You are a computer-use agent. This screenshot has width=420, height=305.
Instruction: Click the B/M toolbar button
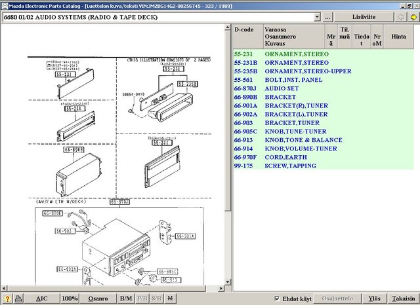coord(126,298)
